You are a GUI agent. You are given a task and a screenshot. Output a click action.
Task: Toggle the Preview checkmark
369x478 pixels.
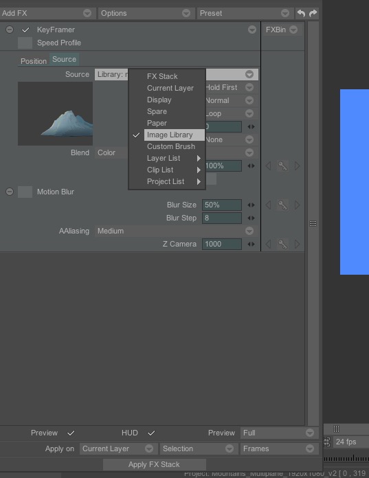tap(71, 433)
